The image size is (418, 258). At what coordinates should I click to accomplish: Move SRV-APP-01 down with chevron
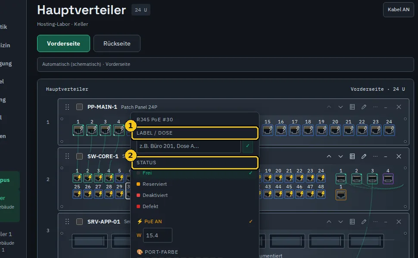[x=340, y=221]
